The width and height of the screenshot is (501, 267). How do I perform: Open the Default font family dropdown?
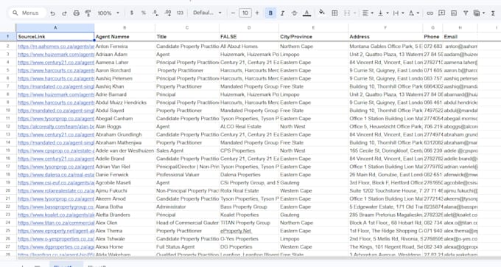click(x=207, y=13)
